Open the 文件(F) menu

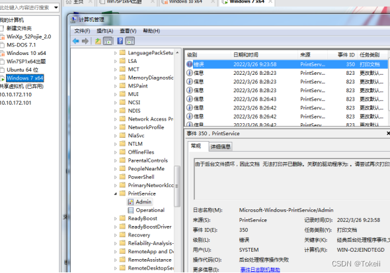tap(82, 31)
